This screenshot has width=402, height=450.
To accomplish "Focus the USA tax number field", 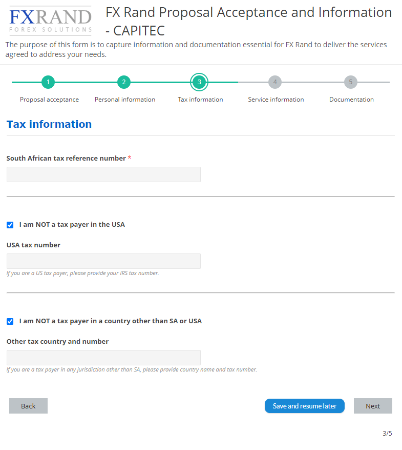I will pyautogui.click(x=103, y=261).
